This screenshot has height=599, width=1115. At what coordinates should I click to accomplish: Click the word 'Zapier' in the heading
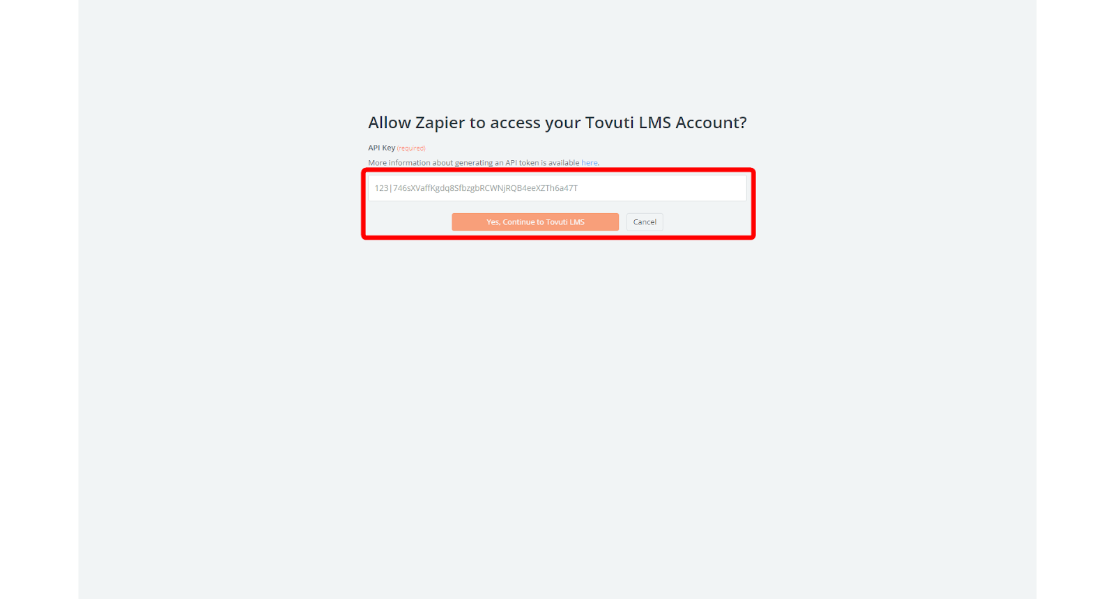440,123
